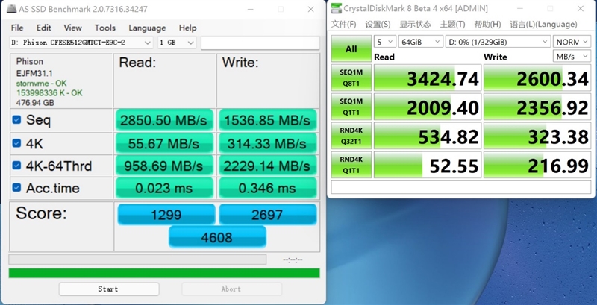Click the 4K-64Thrd read result 958.69 MB/s
The image size is (597, 305).
(163, 166)
